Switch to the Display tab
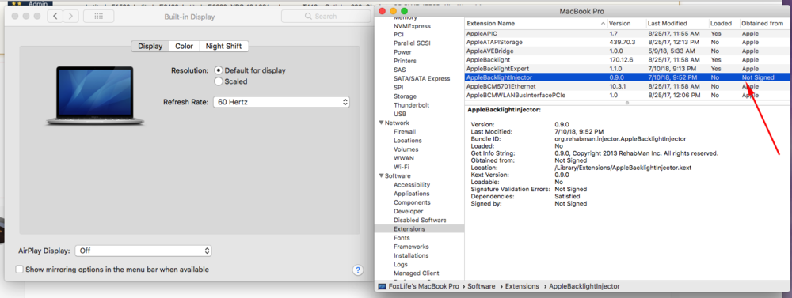Image resolution: width=792 pixels, height=298 pixels. (x=150, y=46)
